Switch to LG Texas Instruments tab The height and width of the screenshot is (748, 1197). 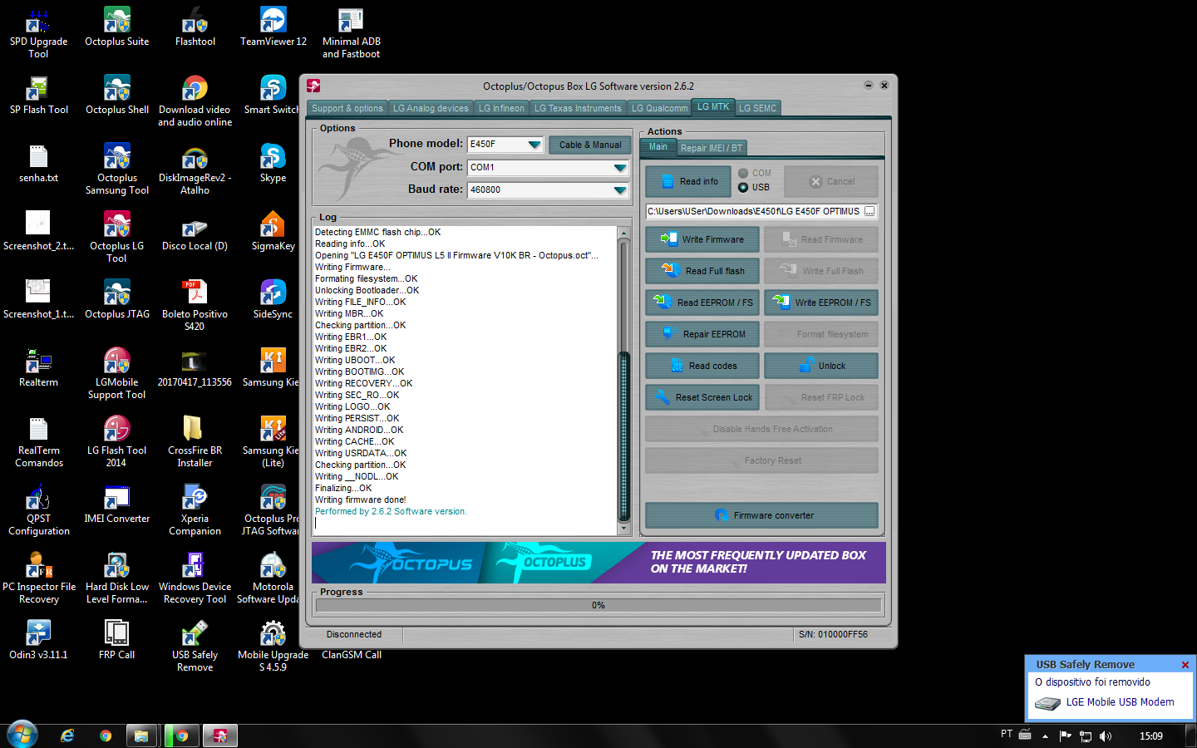click(x=578, y=108)
